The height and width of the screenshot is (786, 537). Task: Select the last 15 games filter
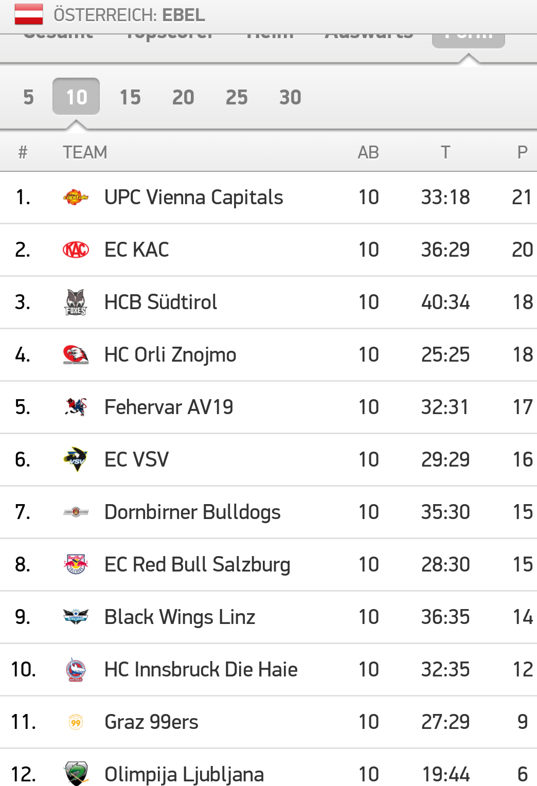coord(130,97)
